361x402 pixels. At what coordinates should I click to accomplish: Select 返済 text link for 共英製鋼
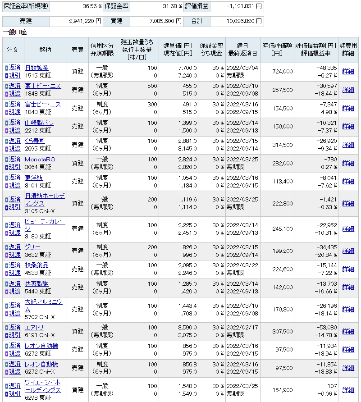pos(15,284)
